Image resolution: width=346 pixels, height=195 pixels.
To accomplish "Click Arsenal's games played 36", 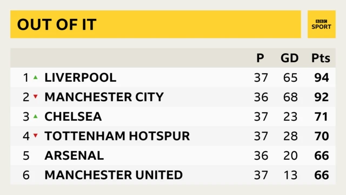I will [261, 155].
